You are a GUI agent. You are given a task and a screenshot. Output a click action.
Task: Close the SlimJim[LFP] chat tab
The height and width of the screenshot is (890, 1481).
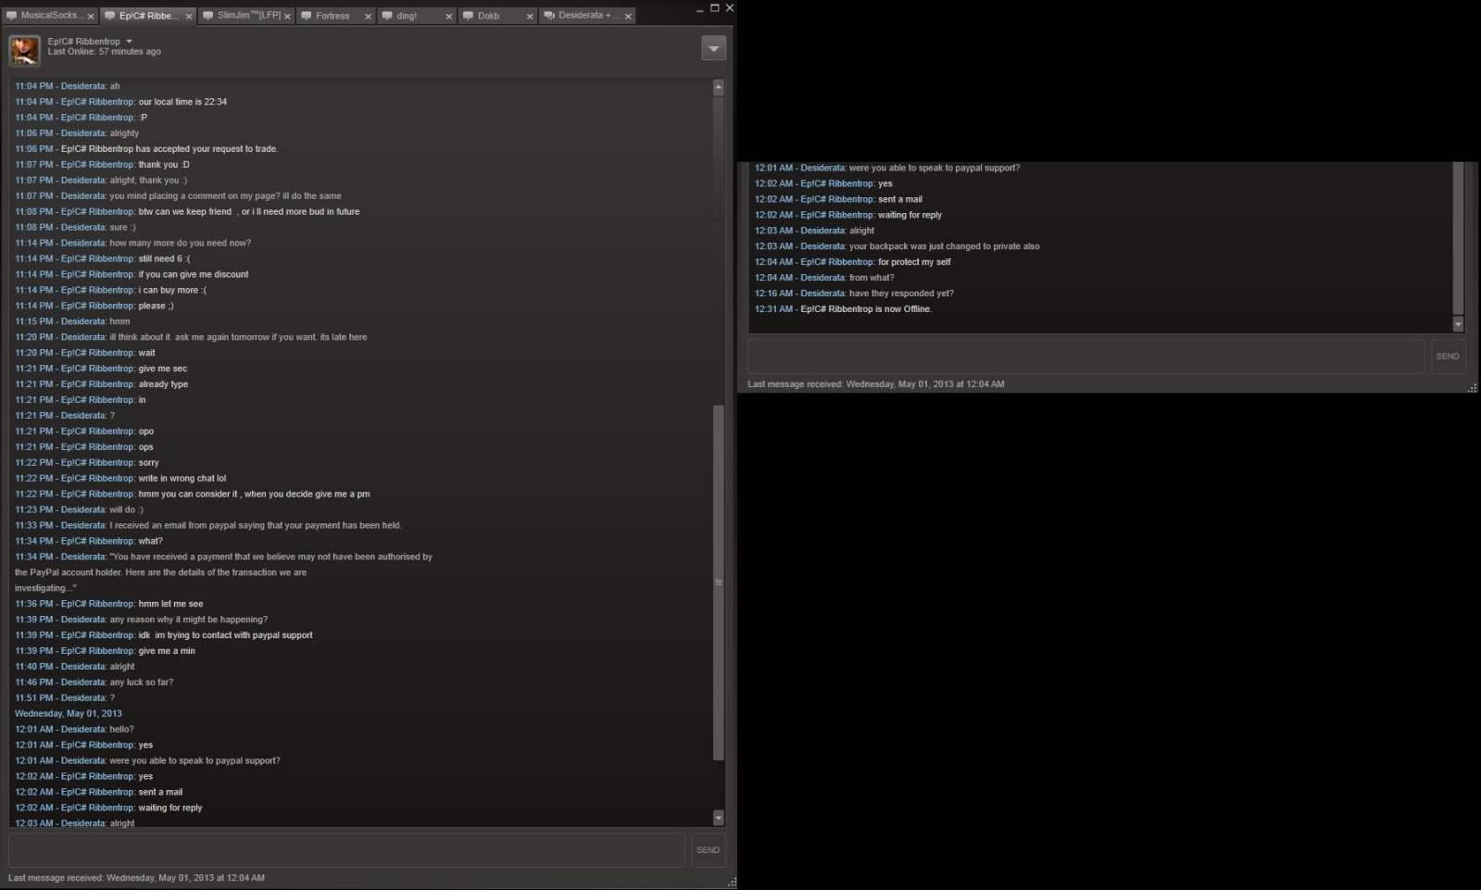click(x=288, y=17)
